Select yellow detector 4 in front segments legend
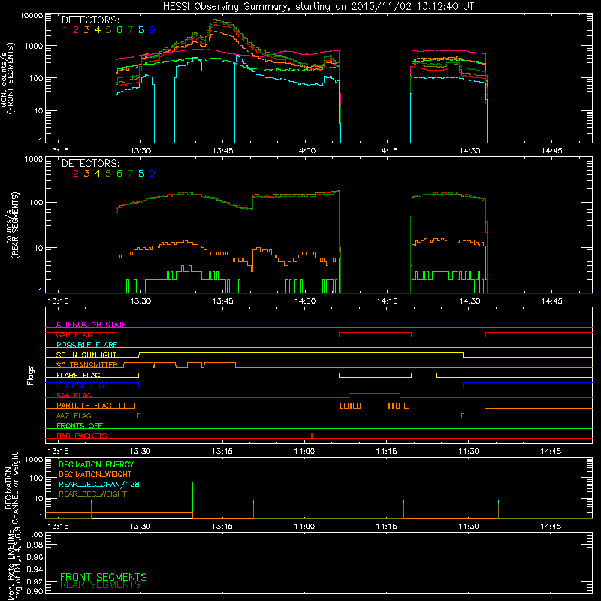This screenshot has height=601, width=601. coord(98,30)
